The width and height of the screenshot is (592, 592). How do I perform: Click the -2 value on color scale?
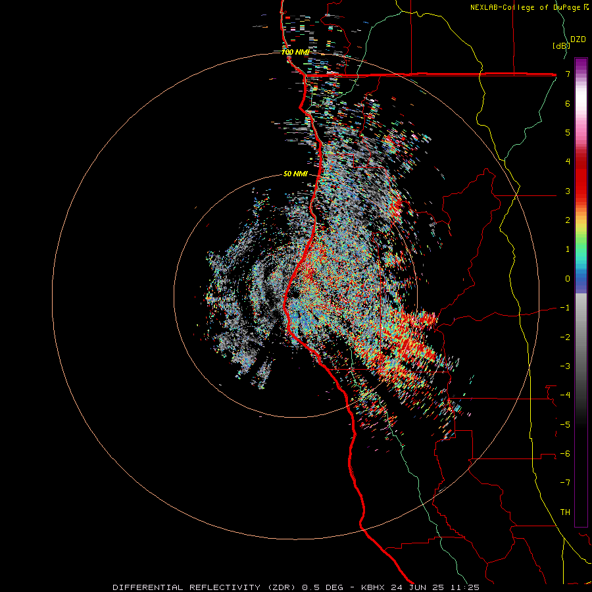point(565,337)
